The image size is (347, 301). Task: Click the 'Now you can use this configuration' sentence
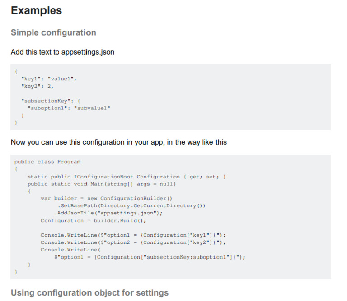pos(118,142)
